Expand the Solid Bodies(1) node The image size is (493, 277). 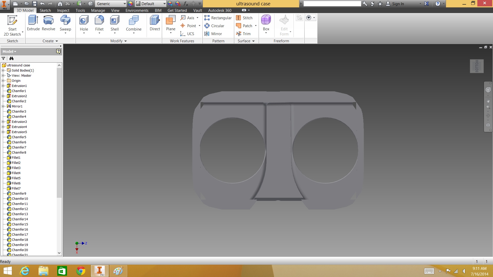(3, 70)
